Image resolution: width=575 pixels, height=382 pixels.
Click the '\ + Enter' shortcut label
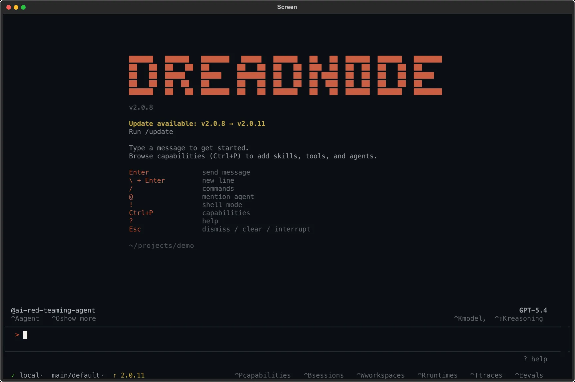[x=147, y=180]
